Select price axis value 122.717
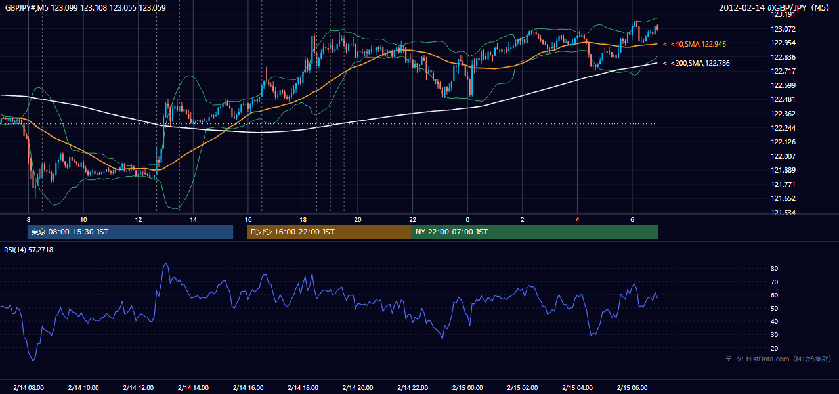Viewport: 839px width, 394px height. 784,71
